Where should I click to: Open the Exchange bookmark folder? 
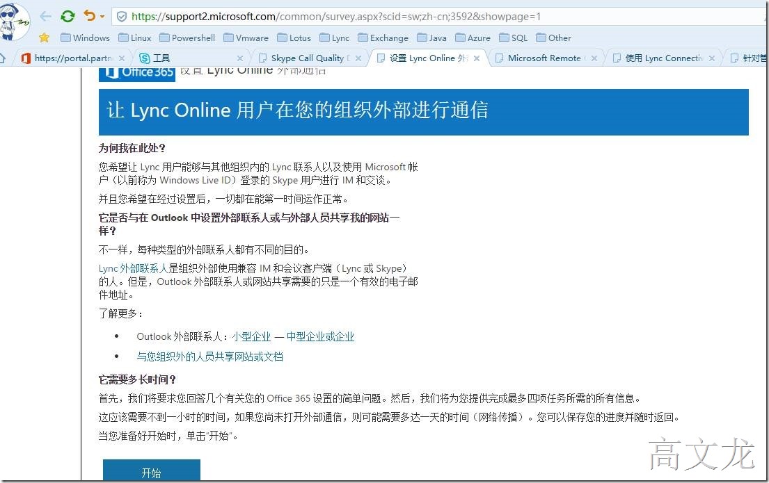click(x=383, y=38)
